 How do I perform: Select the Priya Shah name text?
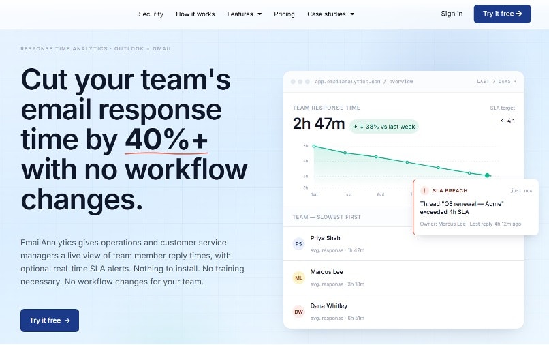326,238
